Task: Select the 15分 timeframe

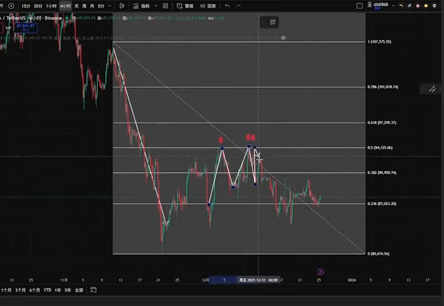Action: tap(26, 5)
